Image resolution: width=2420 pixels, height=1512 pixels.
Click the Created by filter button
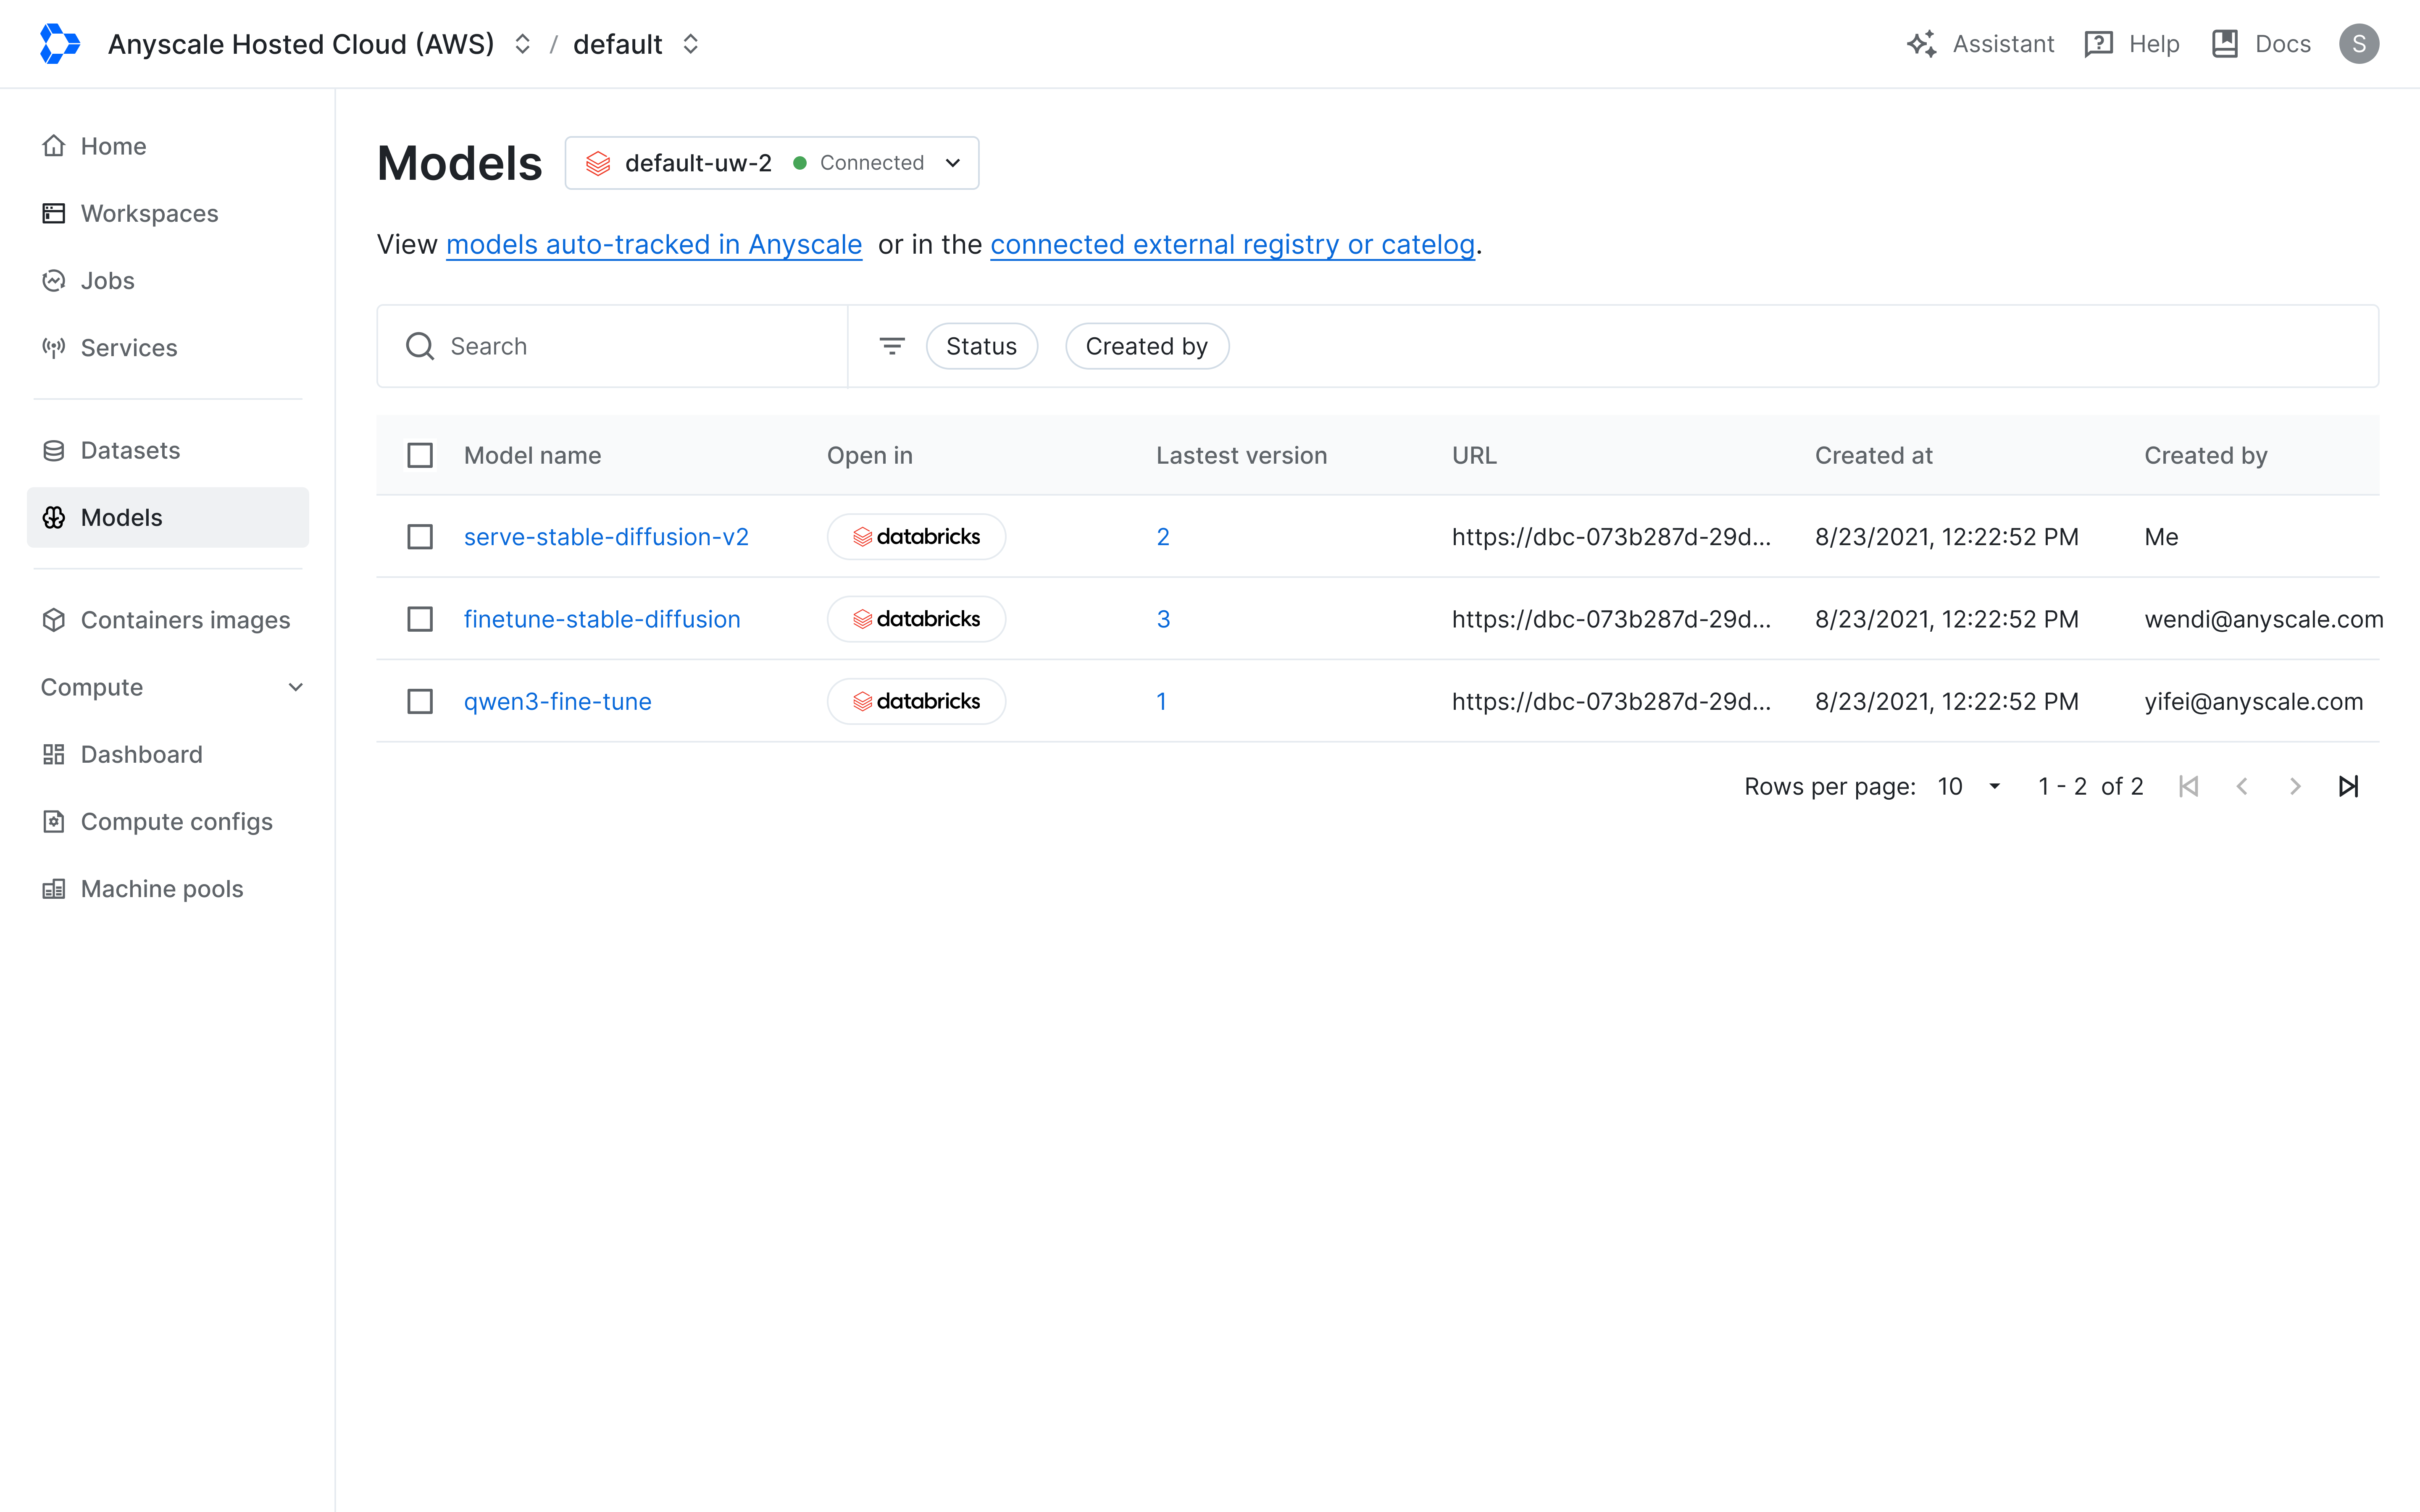pyautogui.click(x=1146, y=346)
